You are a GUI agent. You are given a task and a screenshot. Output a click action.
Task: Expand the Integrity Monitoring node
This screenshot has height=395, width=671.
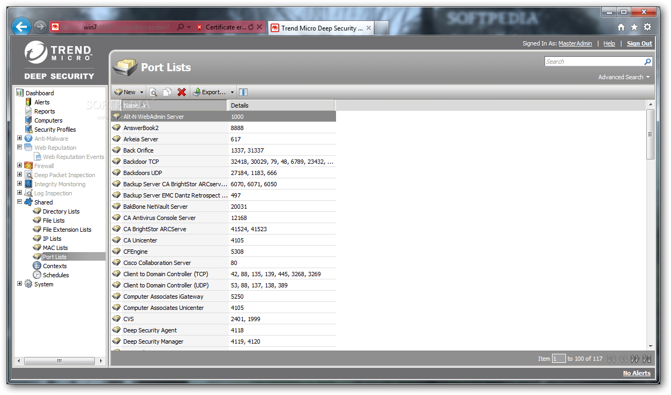(x=20, y=184)
